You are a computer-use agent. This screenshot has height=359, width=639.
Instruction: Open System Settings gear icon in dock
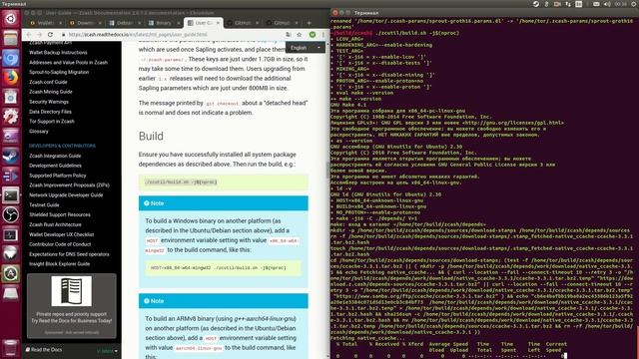11,117
